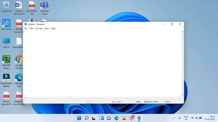
Task: Select the This PC desktop icon
Action: 6,43
